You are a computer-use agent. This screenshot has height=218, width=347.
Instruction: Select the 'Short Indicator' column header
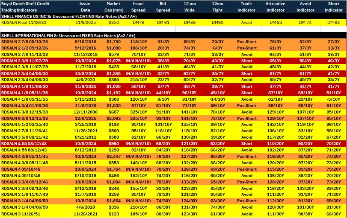(333, 7)
